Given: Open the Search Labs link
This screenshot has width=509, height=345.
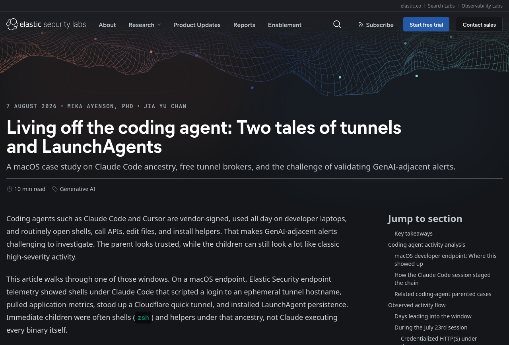Looking at the screenshot, I should coord(441,6).
